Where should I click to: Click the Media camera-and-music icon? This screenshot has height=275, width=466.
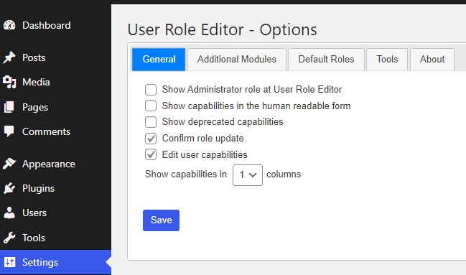point(9,82)
